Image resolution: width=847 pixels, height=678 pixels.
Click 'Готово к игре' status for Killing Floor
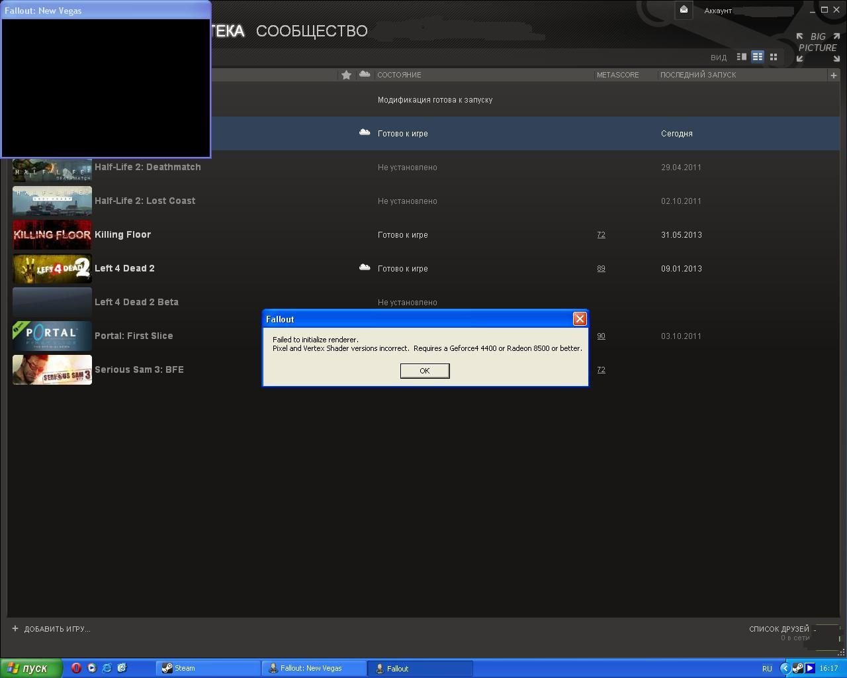(x=402, y=235)
